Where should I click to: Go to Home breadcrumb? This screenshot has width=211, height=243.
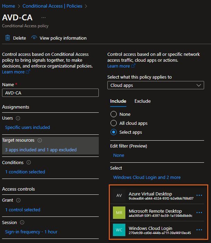9,6
